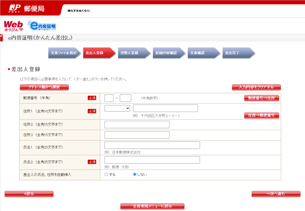This screenshot has height=211, width=305.
Task: Click the e内容証明 logo
Action: (x=42, y=26)
